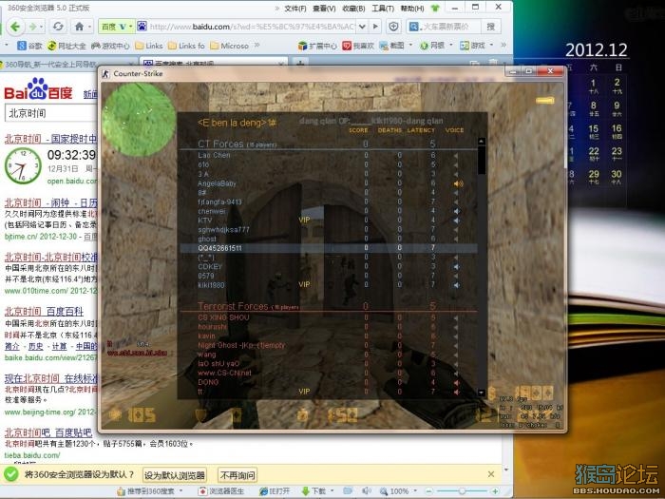Open the 百度 search engine dropdown

coord(130,27)
